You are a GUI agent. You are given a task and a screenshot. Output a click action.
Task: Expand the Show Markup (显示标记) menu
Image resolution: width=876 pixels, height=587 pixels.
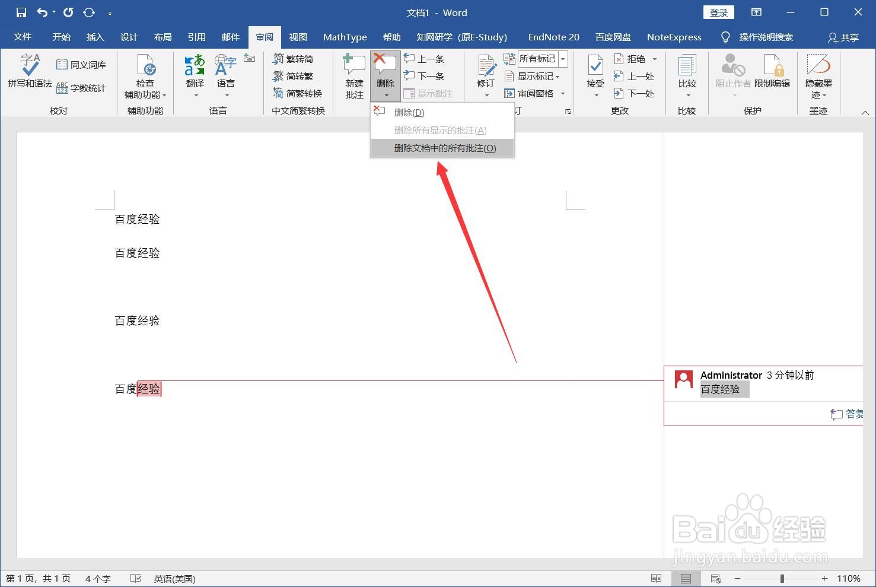click(532, 76)
